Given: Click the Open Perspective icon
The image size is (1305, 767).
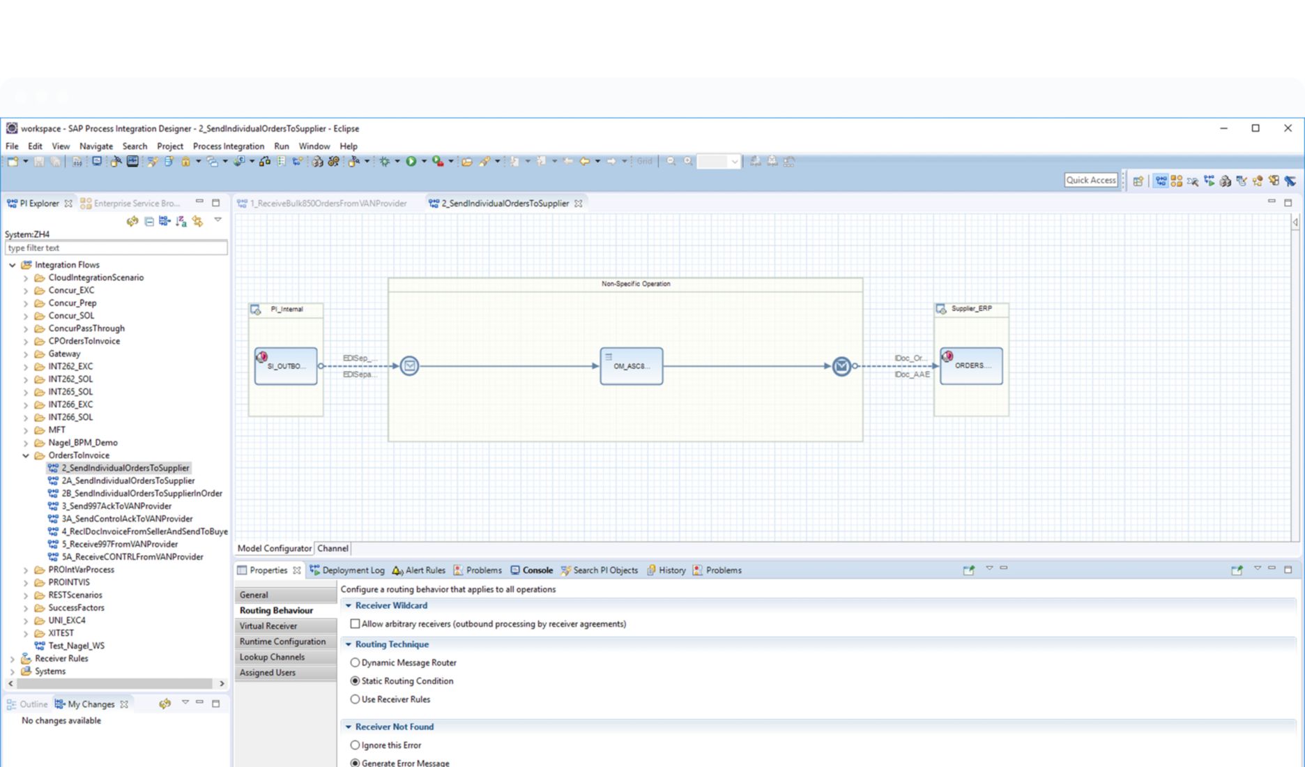Looking at the screenshot, I should [x=1138, y=181].
